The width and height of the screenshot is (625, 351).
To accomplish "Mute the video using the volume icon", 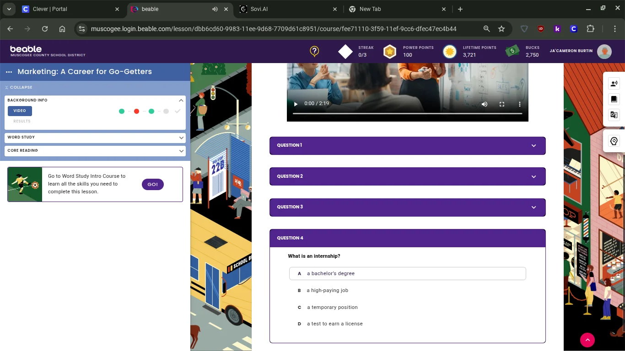I will [x=485, y=104].
